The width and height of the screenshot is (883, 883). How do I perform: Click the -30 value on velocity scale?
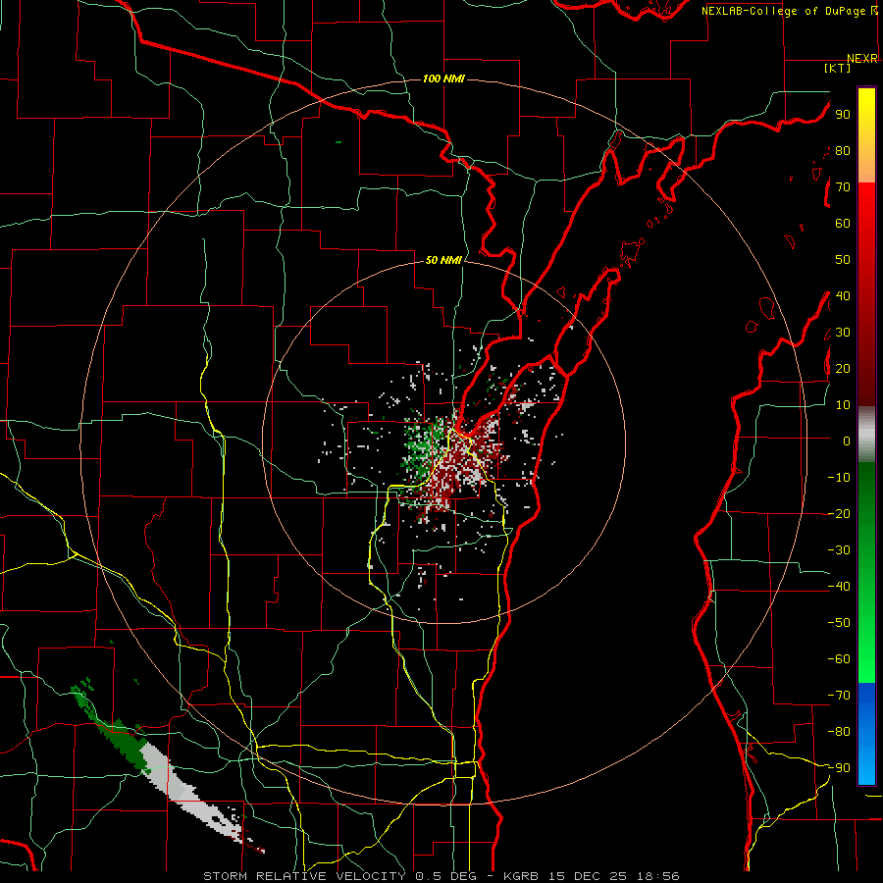(839, 550)
